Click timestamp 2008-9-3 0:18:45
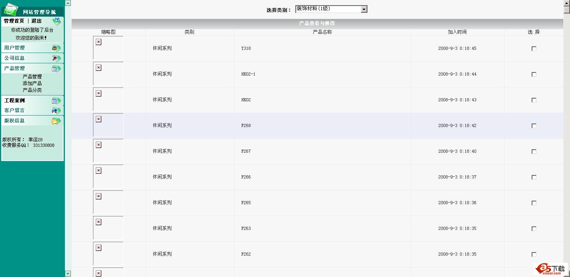The image size is (570, 277). [457, 49]
